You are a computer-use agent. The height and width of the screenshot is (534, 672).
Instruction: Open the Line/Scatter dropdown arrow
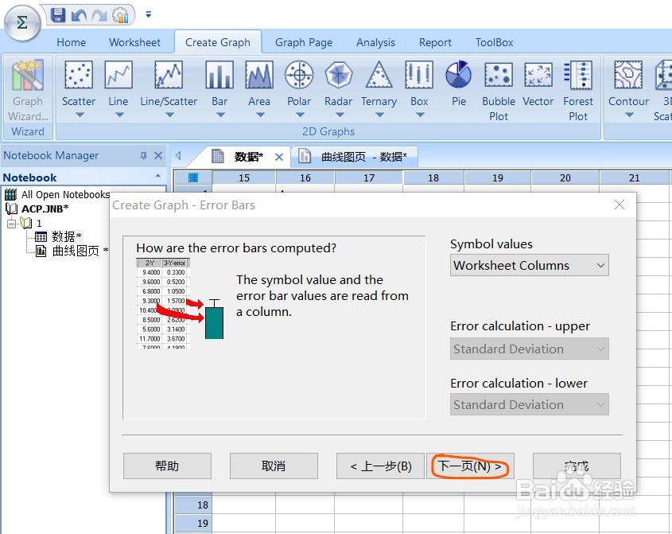point(169,115)
